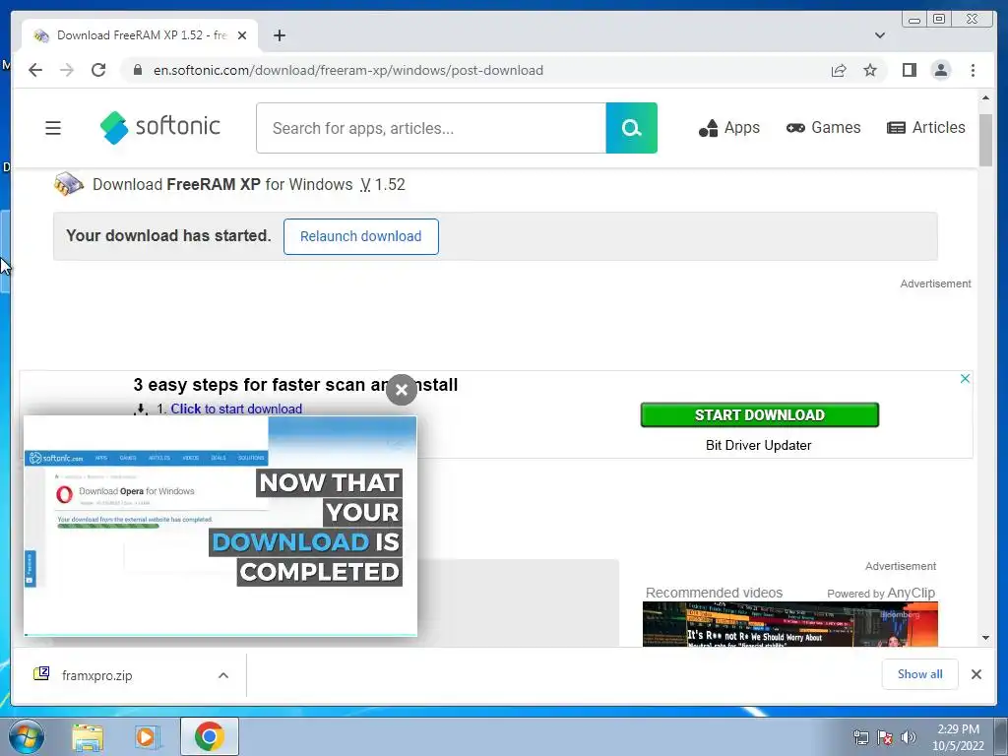This screenshot has width=1008, height=756.
Task: Close the FreeRAM XP tab
Action: pos(242,35)
